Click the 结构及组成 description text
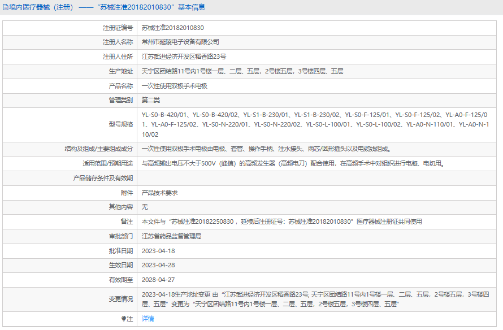This screenshot has height=330, width=503. 266,149
